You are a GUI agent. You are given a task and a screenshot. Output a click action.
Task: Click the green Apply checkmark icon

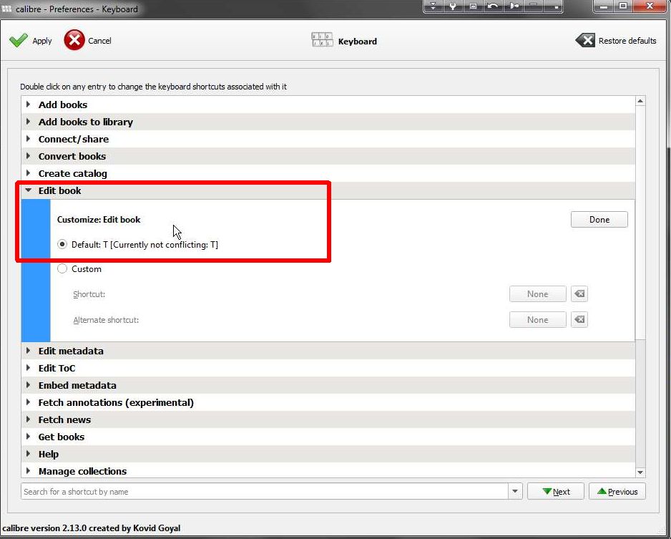coord(19,41)
